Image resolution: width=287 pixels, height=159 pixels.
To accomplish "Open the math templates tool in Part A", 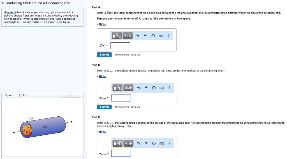I will pyautogui.click(x=117, y=36).
